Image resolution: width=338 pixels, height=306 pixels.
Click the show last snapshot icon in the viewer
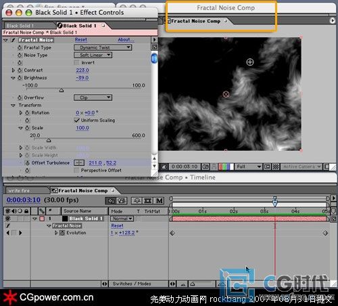point(214,167)
